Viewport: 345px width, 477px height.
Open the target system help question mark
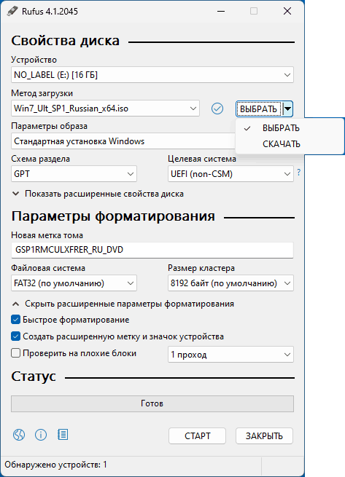tap(298, 173)
